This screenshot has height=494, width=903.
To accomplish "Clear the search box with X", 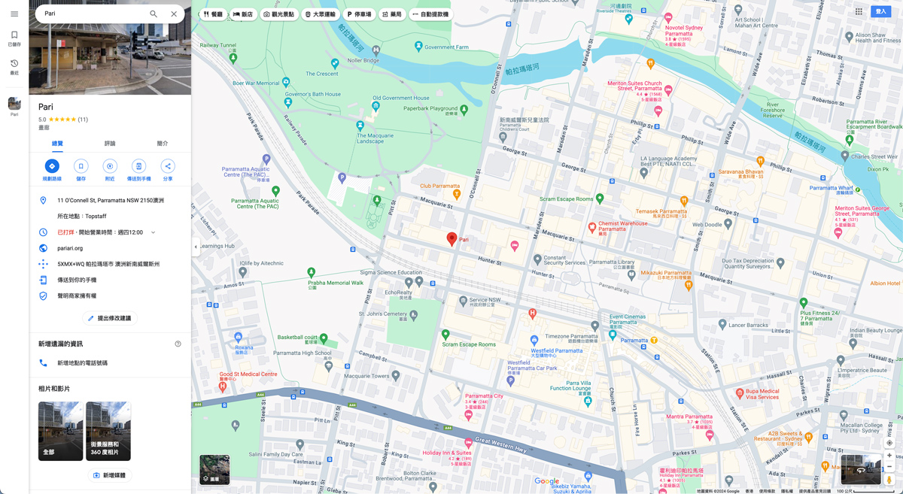I will click(174, 14).
